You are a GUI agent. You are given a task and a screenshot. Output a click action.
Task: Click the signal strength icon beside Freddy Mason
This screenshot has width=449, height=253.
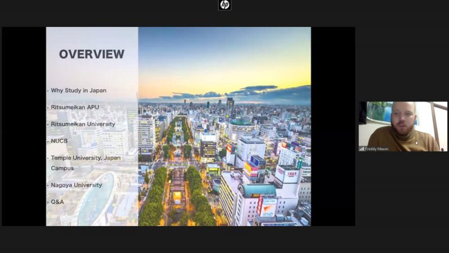pyautogui.click(x=361, y=149)
